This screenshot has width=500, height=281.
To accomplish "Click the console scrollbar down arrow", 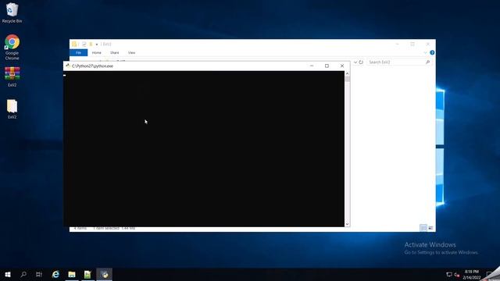I will click(x=347, y=224).
